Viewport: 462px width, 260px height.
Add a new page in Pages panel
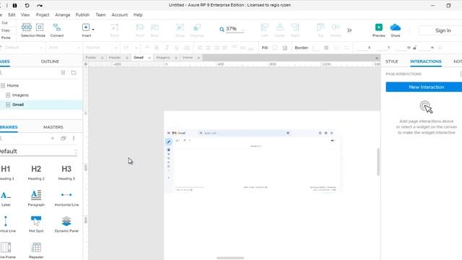tap(63, 72)
